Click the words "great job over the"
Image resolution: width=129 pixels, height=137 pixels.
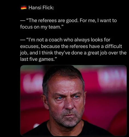[x=107, y=53]
